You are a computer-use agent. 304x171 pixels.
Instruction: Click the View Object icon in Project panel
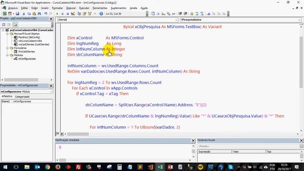point(9,25)
